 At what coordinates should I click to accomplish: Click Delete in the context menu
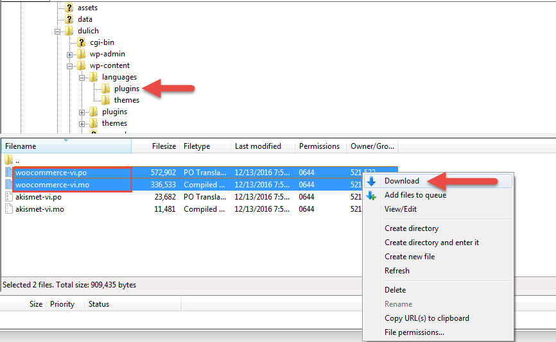pyautogui.click(x=395, y=290)
